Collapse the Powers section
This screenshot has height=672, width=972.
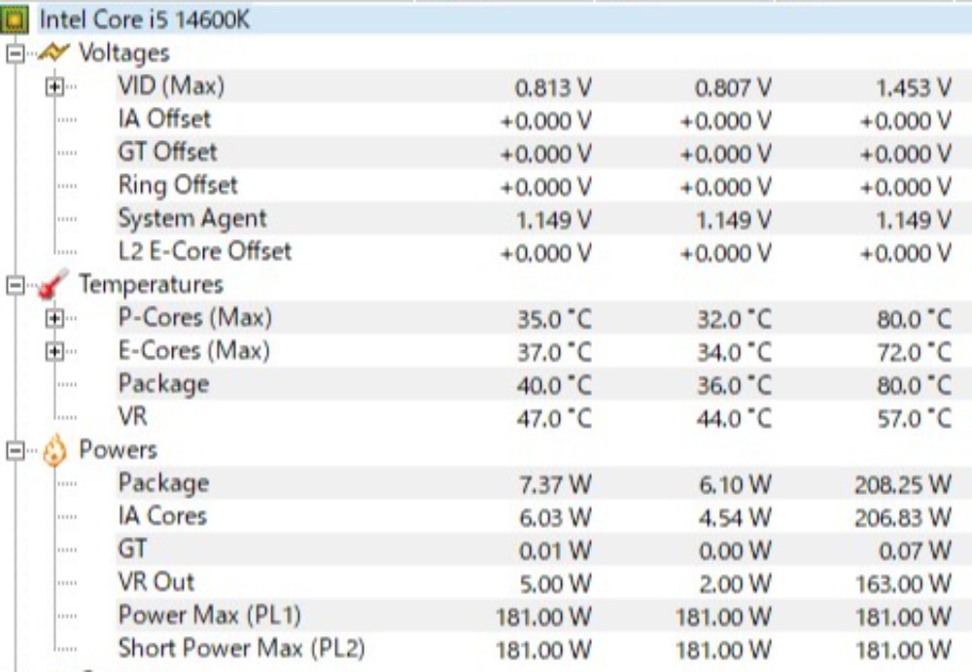(15, 450)
